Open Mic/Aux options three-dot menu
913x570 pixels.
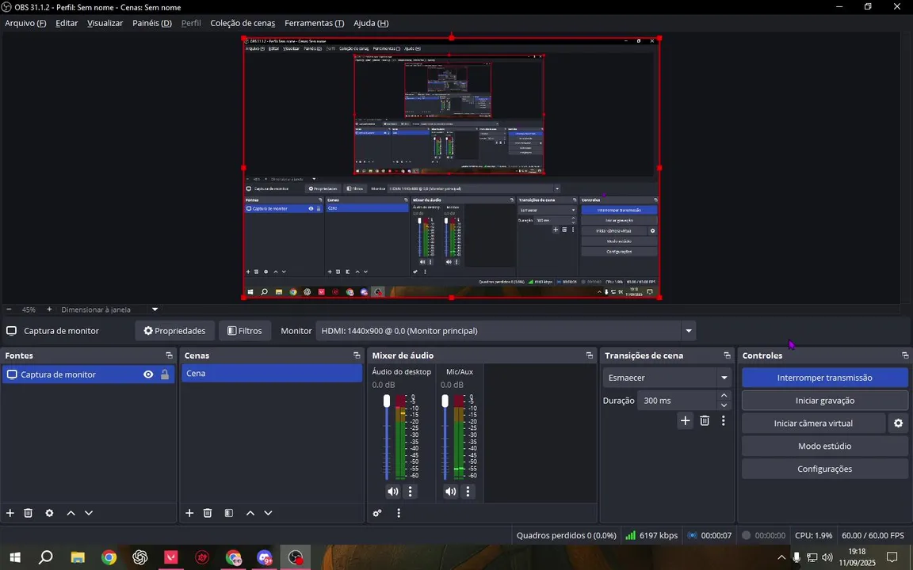click(x=468, y=492)
